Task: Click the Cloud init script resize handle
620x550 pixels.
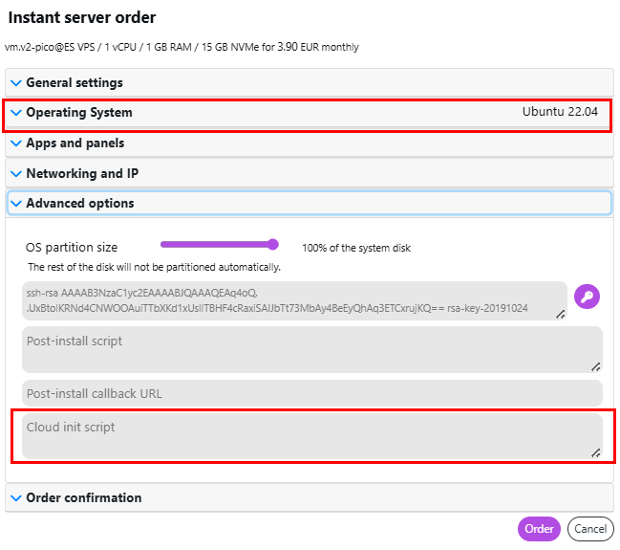Action: 596,452
